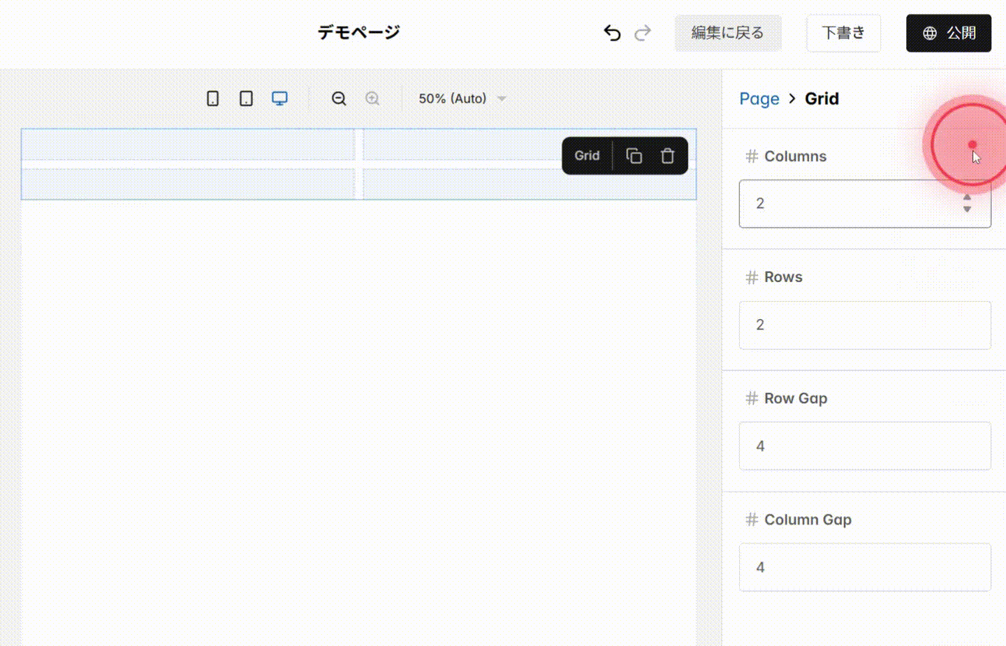Zoom out the canvas

(339, 98)
